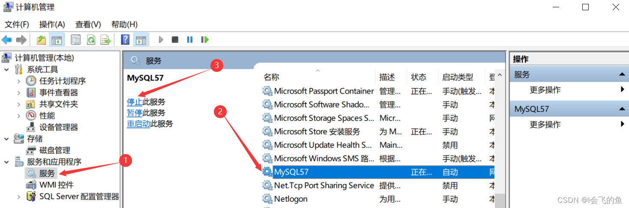Open the 操作(A) menu
629x208 pixels.
[52, 24]
